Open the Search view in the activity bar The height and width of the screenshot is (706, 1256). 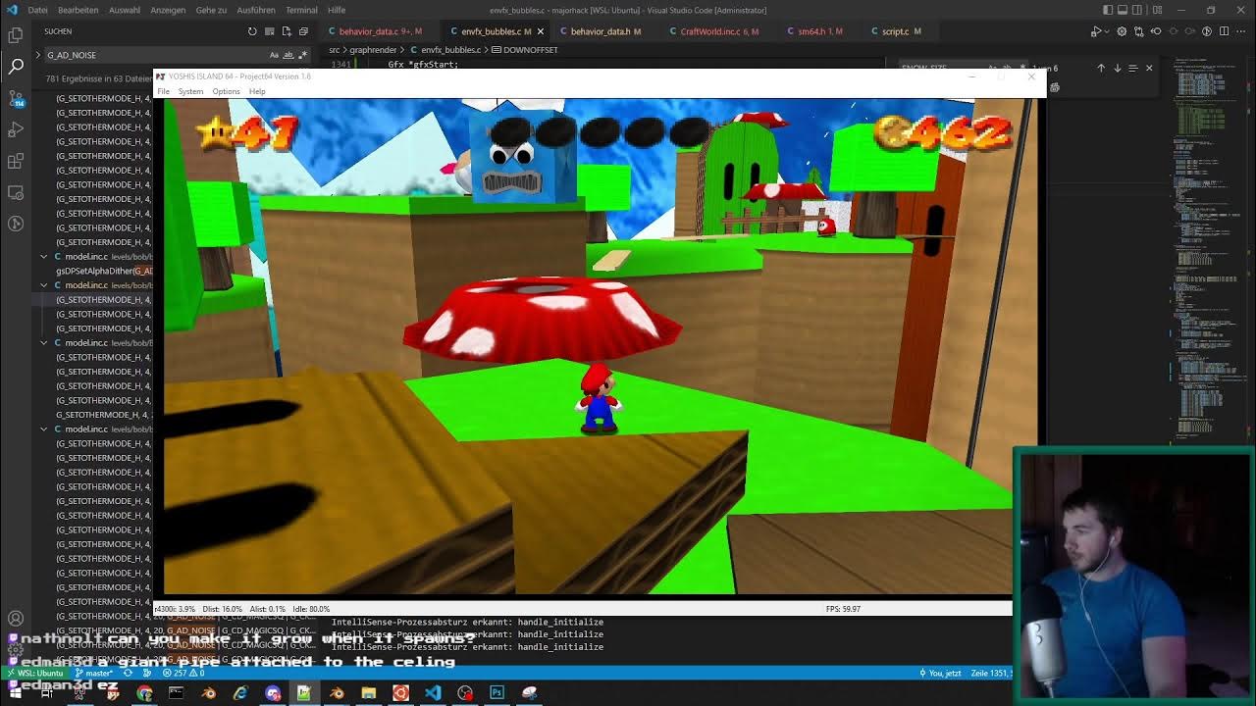(x=16, y=67)
